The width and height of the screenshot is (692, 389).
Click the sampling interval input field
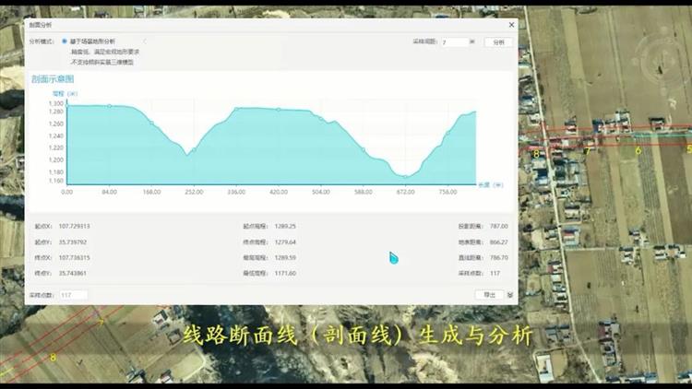[454, 42]
